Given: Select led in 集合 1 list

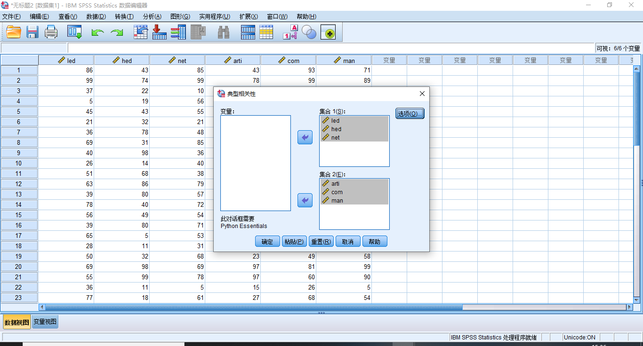Looking at the screenshot, I should click(354, 120).
